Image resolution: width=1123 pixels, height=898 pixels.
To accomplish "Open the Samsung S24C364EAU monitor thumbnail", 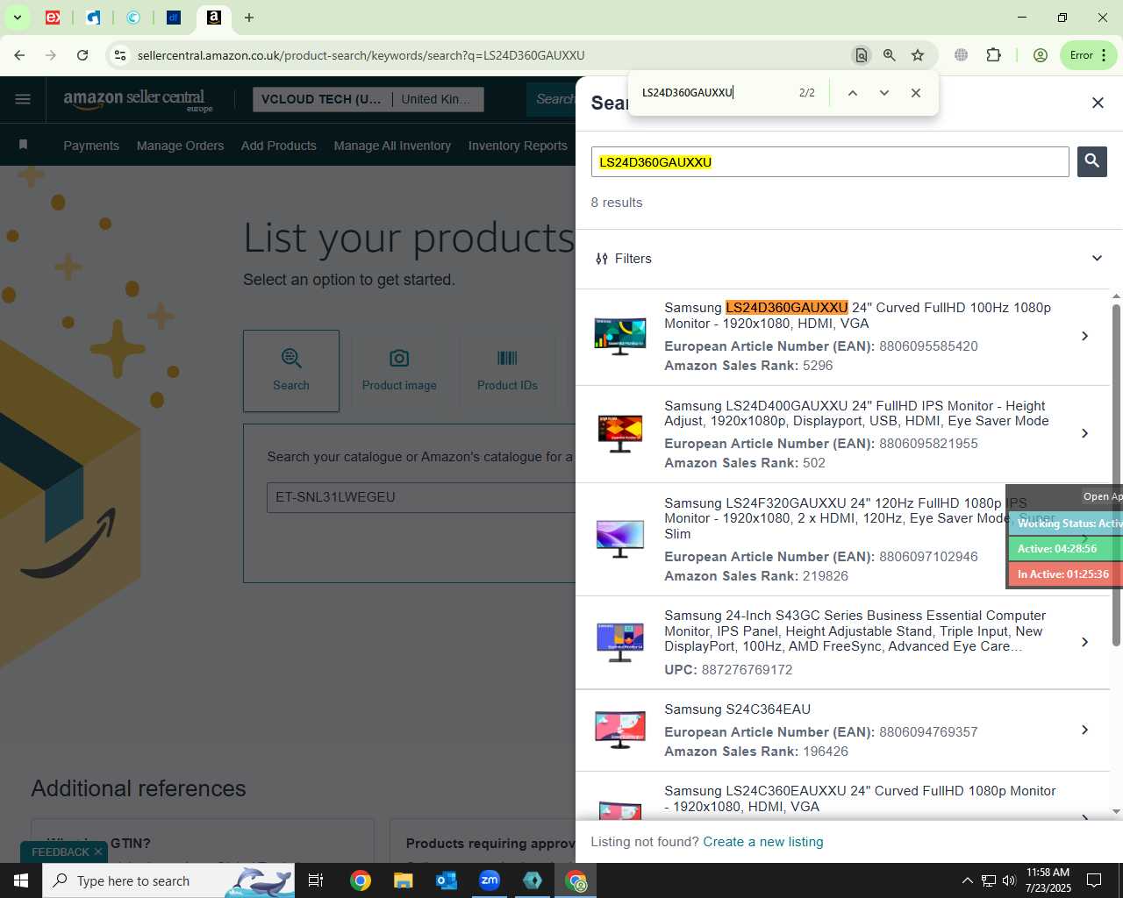I will click(x=619, y=730).
